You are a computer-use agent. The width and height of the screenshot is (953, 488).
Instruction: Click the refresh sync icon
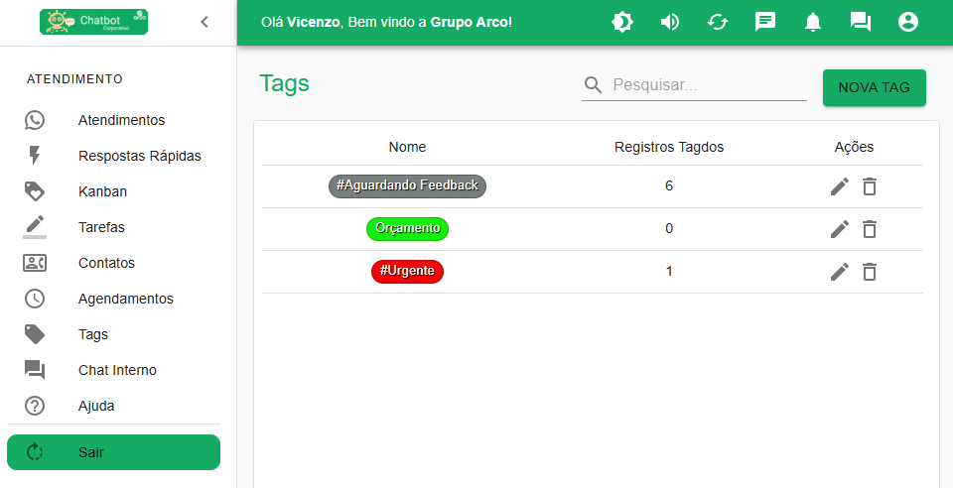point(718,22)
